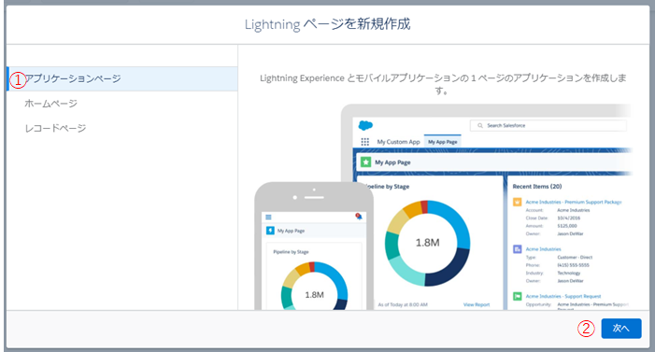Screen dimensions: 655x352
Task: Click the blue lightning icon on phone preview
Action: tap(270, 231)
